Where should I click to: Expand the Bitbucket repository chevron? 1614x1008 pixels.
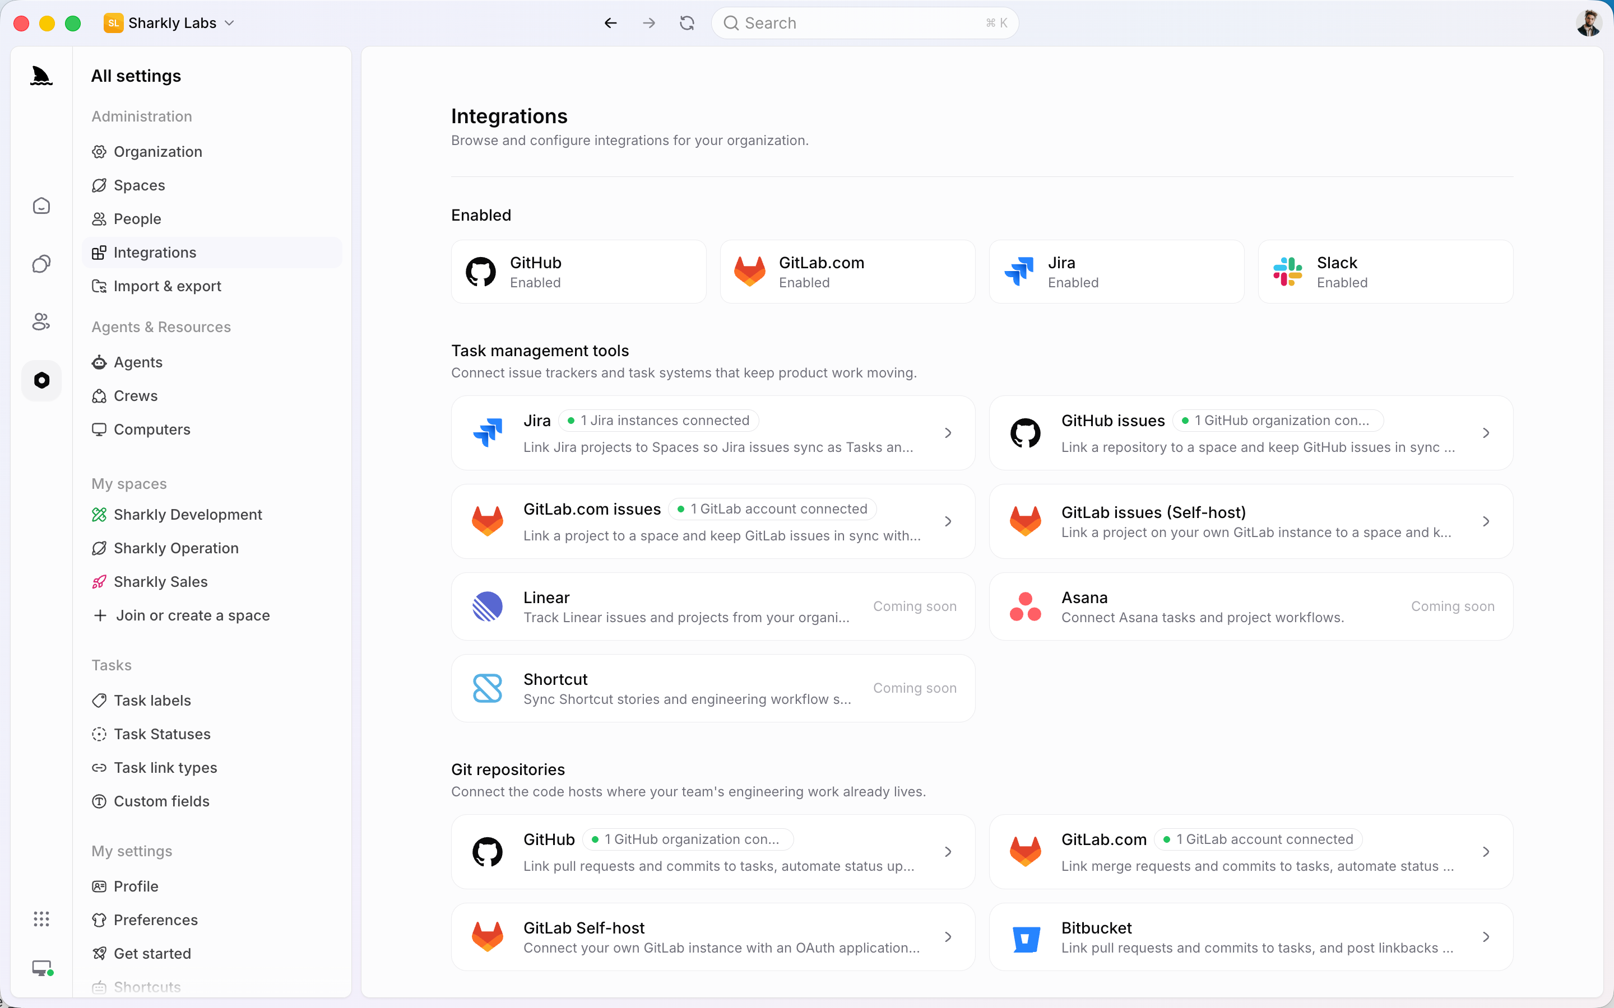pos(1486,937)
